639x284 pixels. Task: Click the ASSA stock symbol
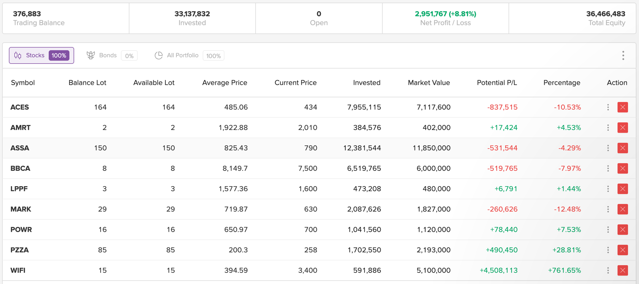[x=20, y=148]
